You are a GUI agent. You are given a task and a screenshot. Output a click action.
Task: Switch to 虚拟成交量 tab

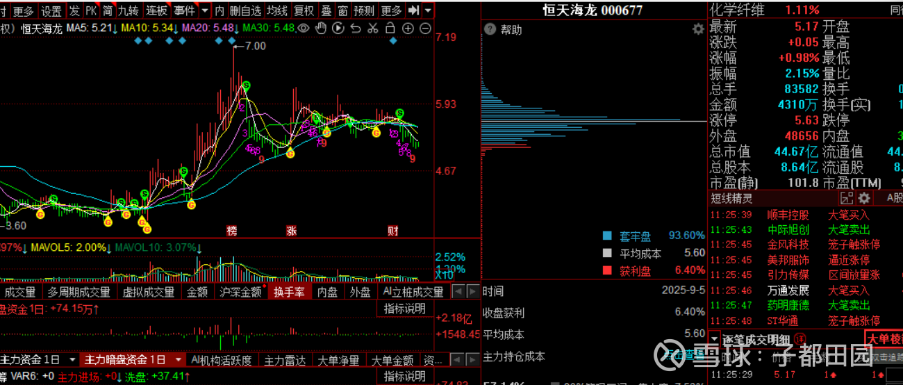coord(149,292)
